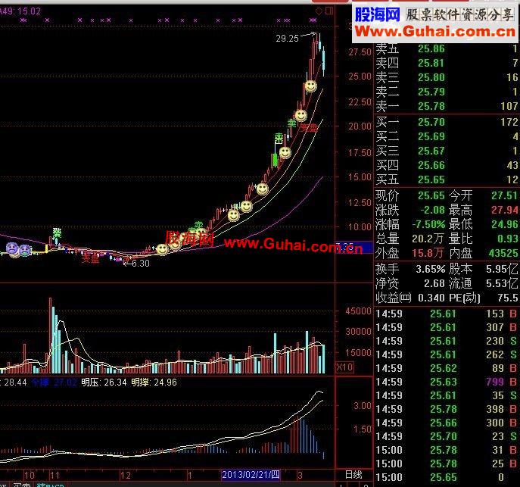Viewport: 520px width, 487px height.
Task: Click the 卖一 25.78 order row
Action: click(447, 106)
